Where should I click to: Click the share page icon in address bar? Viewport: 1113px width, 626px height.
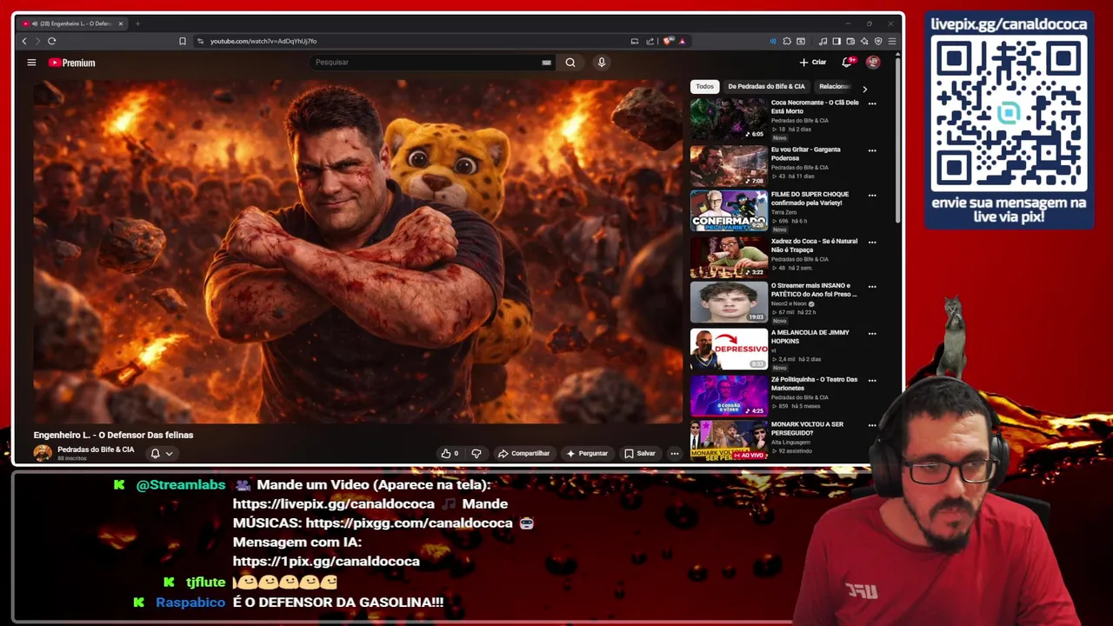650,41
